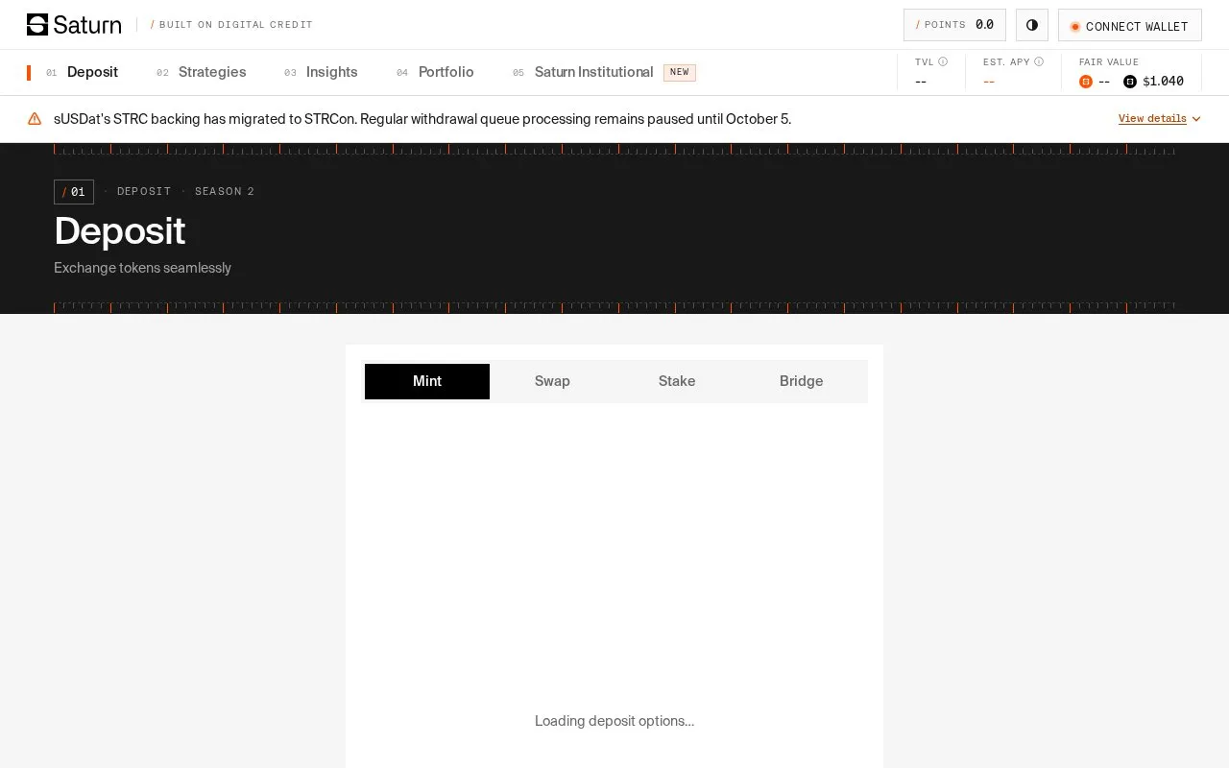Open the View details link

1152,119
